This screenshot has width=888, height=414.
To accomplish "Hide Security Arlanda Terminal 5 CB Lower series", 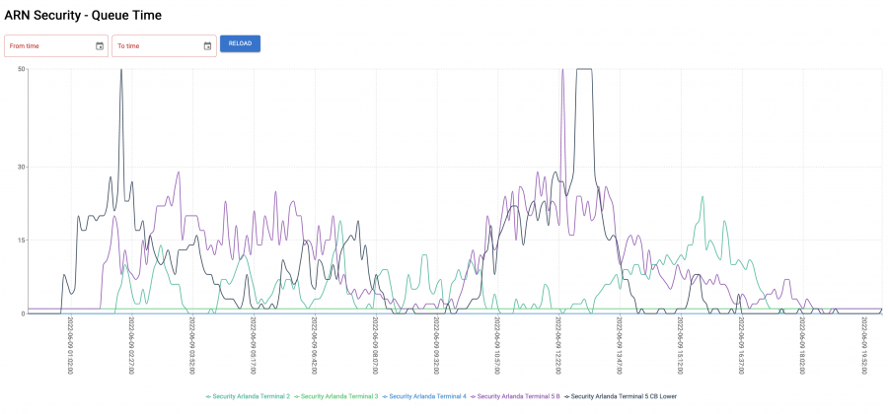I will [621, 396].
